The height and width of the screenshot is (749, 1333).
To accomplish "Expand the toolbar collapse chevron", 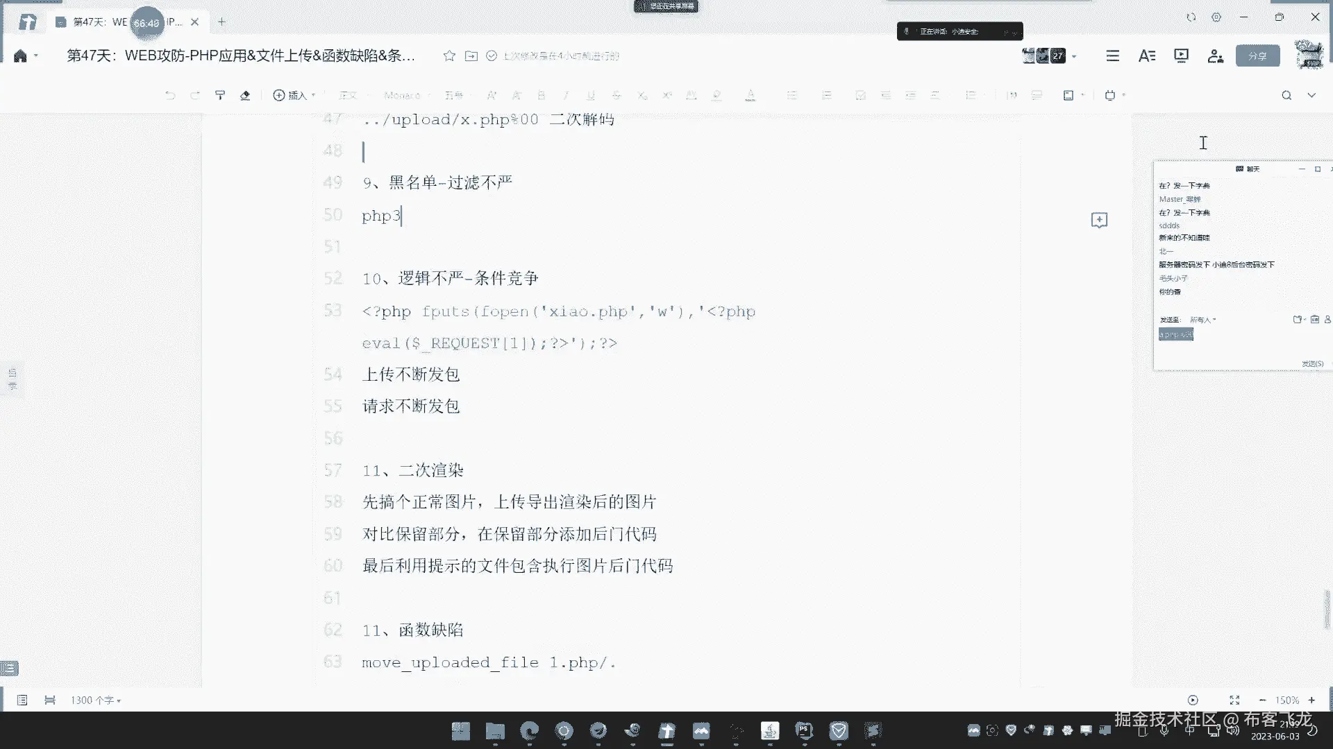I will pos(1311,95).
